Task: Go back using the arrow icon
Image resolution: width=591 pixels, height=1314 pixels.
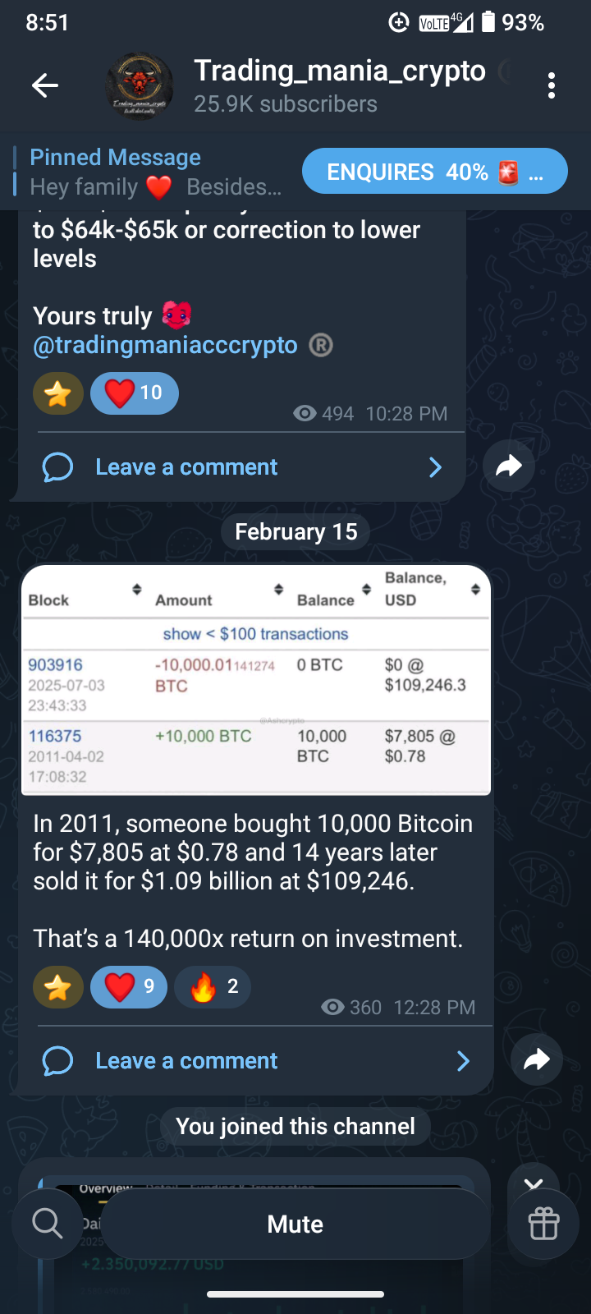Action: pyautogui.click(x=45, y=85)
